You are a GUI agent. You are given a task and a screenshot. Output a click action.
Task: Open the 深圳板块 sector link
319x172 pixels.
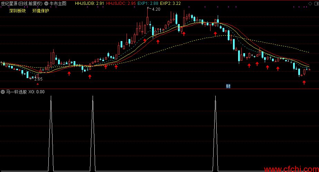(18, 11)
